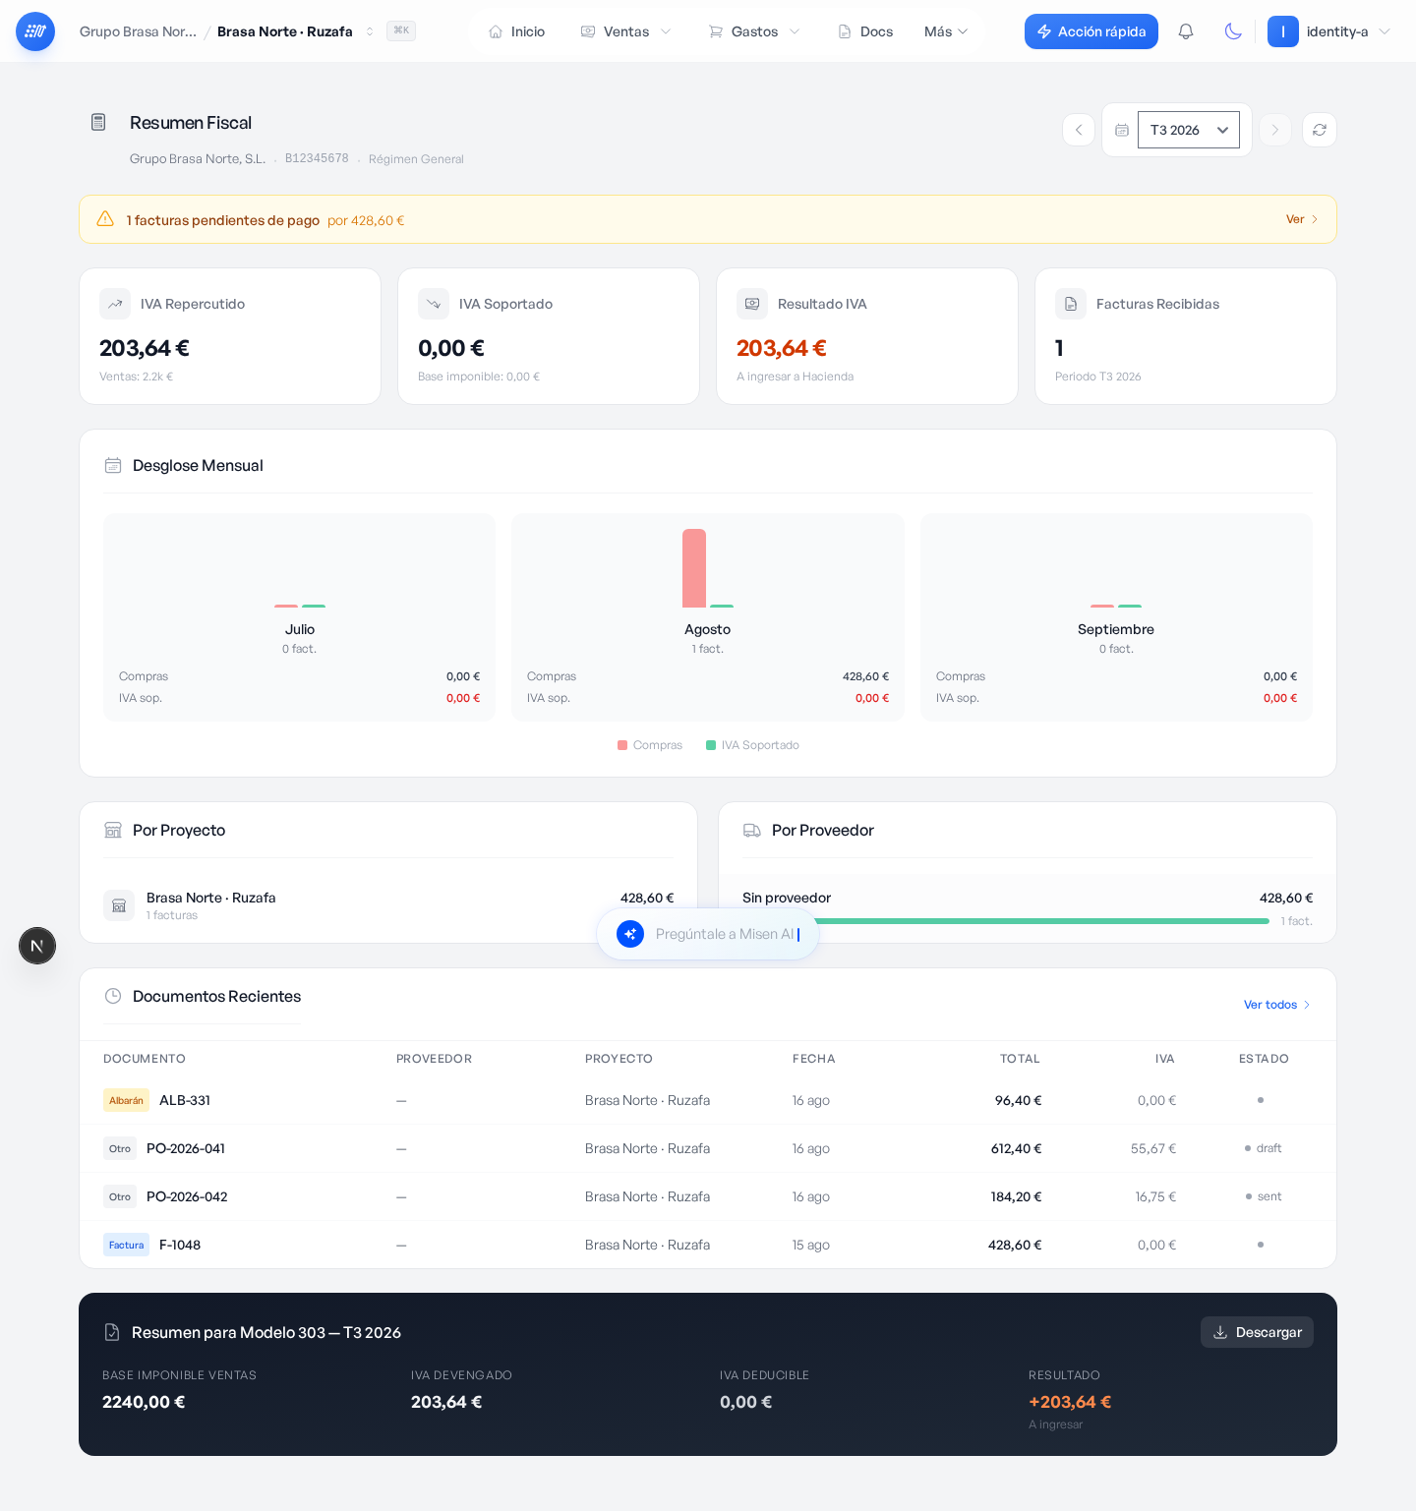This screenshot has height=1511, width=1416.
Task: Click the Agosto Compras bar
Action: 694,568
